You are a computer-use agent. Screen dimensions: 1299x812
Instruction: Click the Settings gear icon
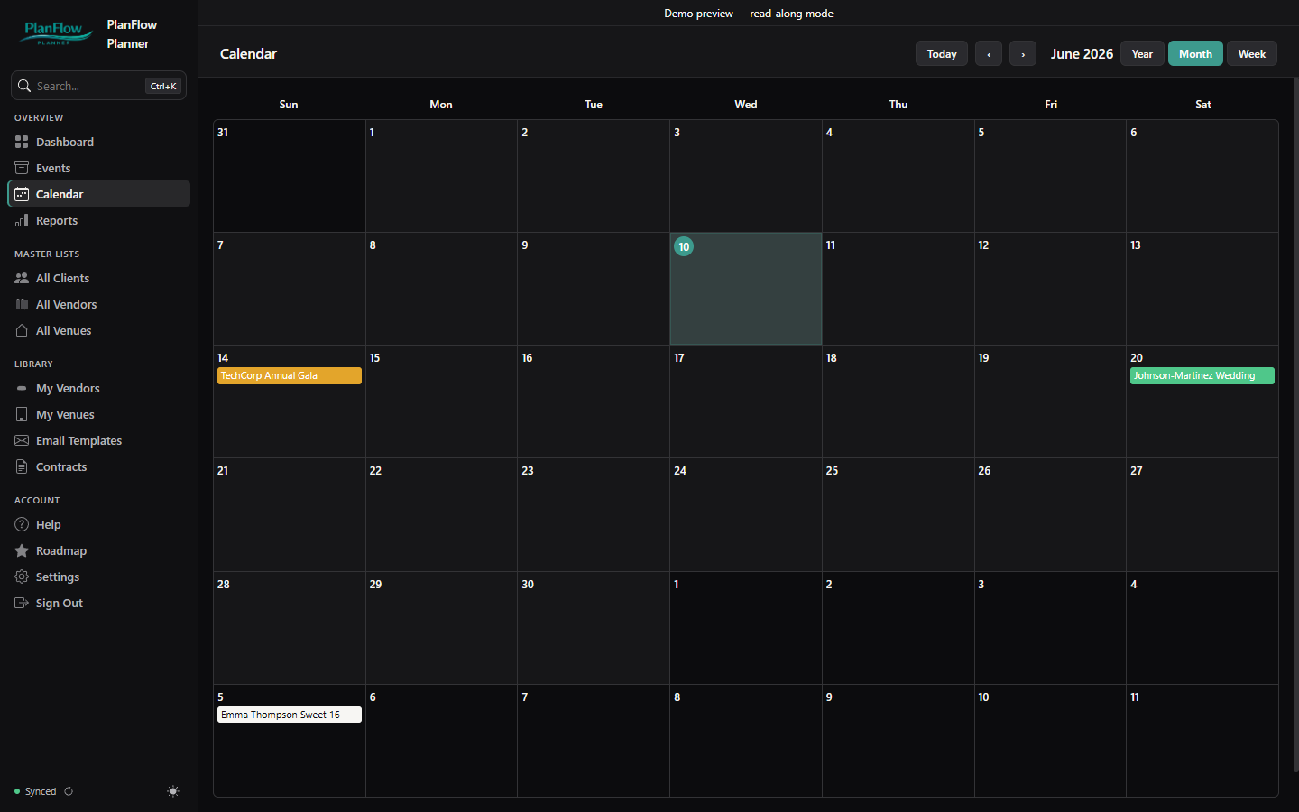tap(22, 577)
